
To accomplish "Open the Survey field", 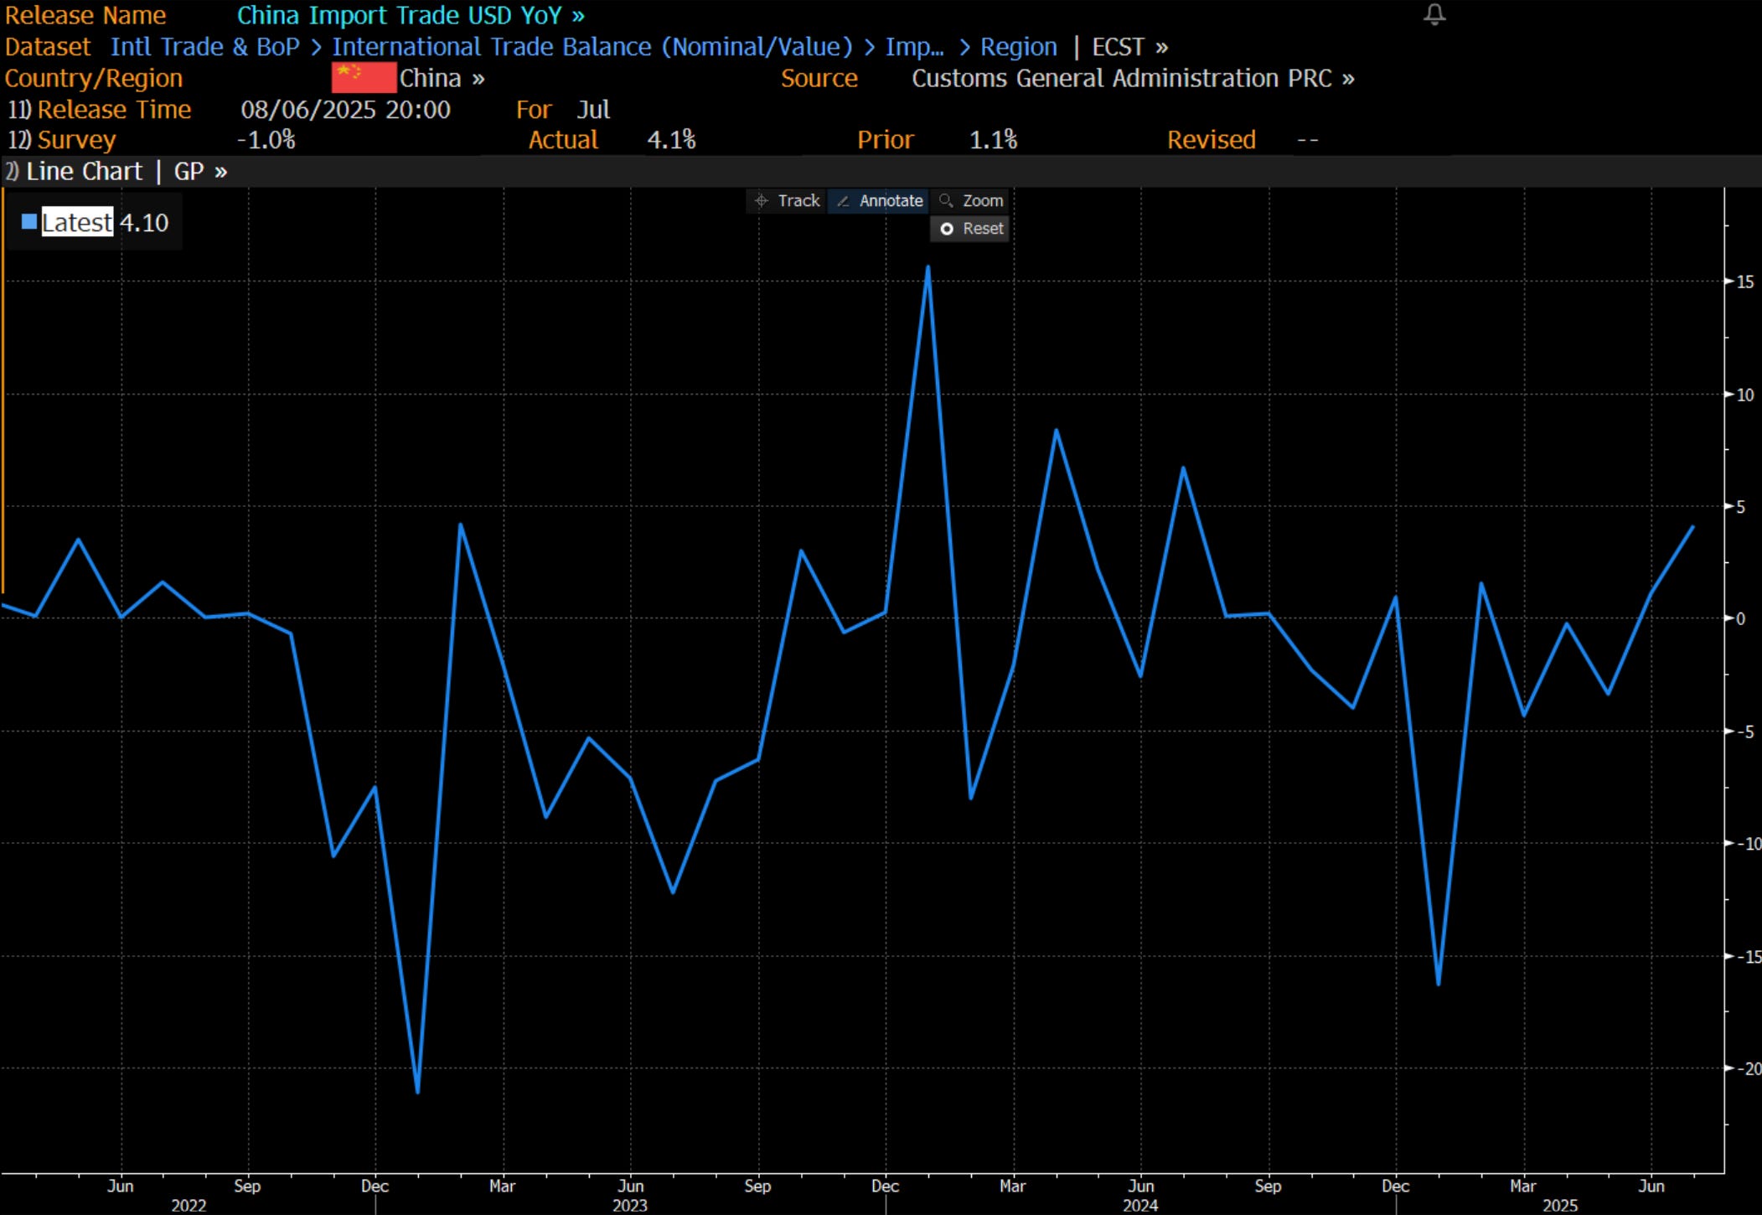I will click(75, 140).
